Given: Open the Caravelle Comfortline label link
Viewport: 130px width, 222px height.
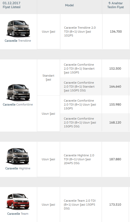Looking at the screenshot, I should coord(18,104).
